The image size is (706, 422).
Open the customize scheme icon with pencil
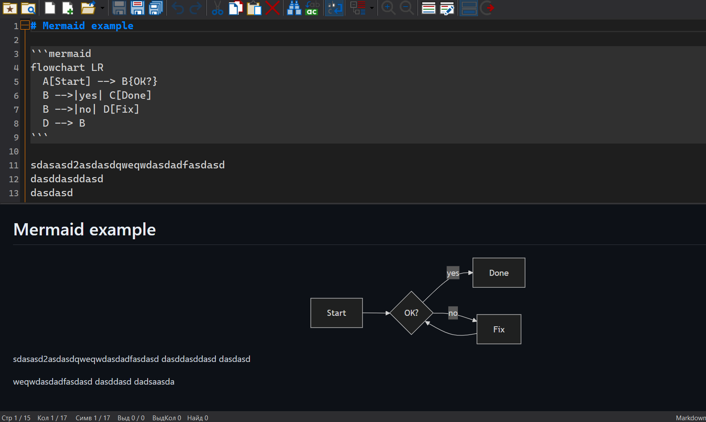point(447,8)
